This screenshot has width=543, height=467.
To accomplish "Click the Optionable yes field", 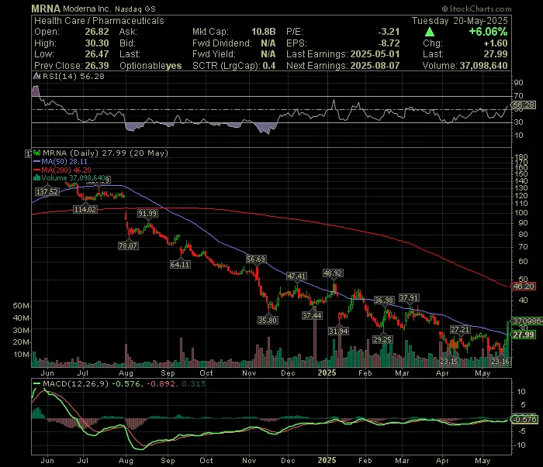I will coord(150,66).
